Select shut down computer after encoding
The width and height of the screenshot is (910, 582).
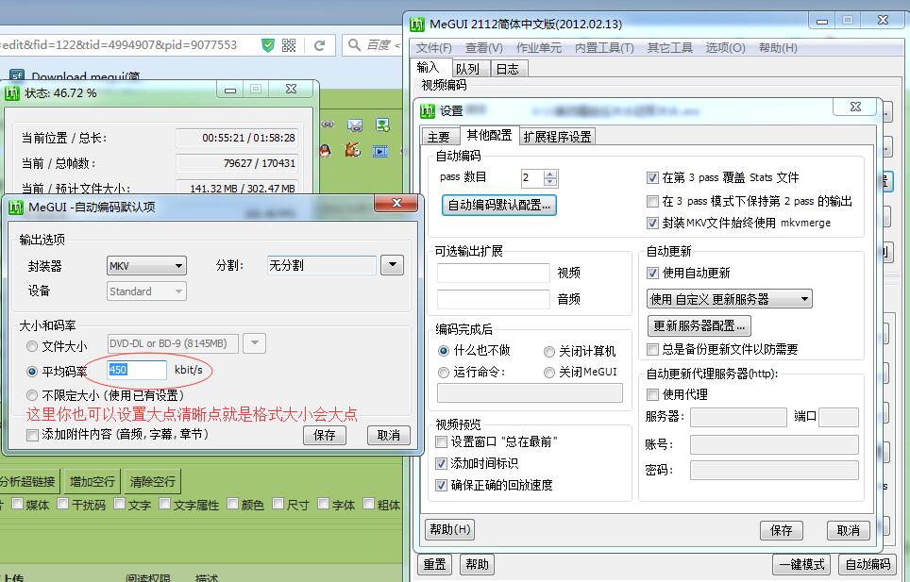tap(549, 352)
